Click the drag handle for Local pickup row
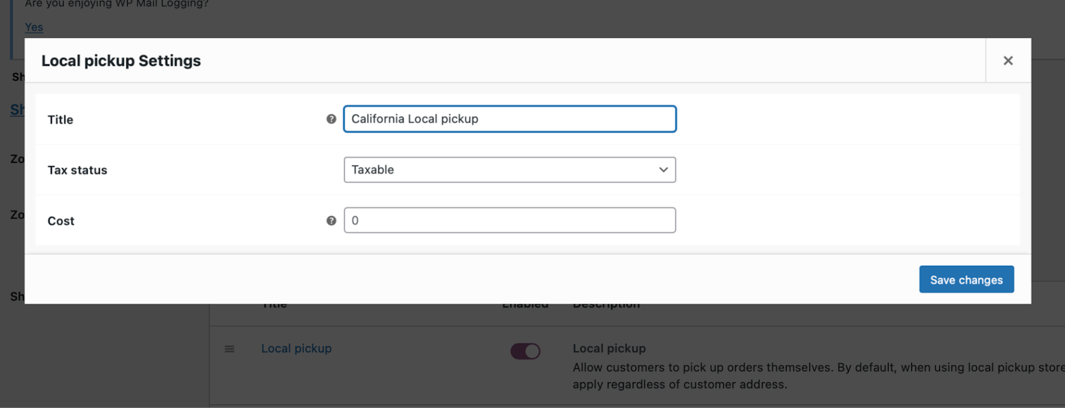 tap(230, 349)
